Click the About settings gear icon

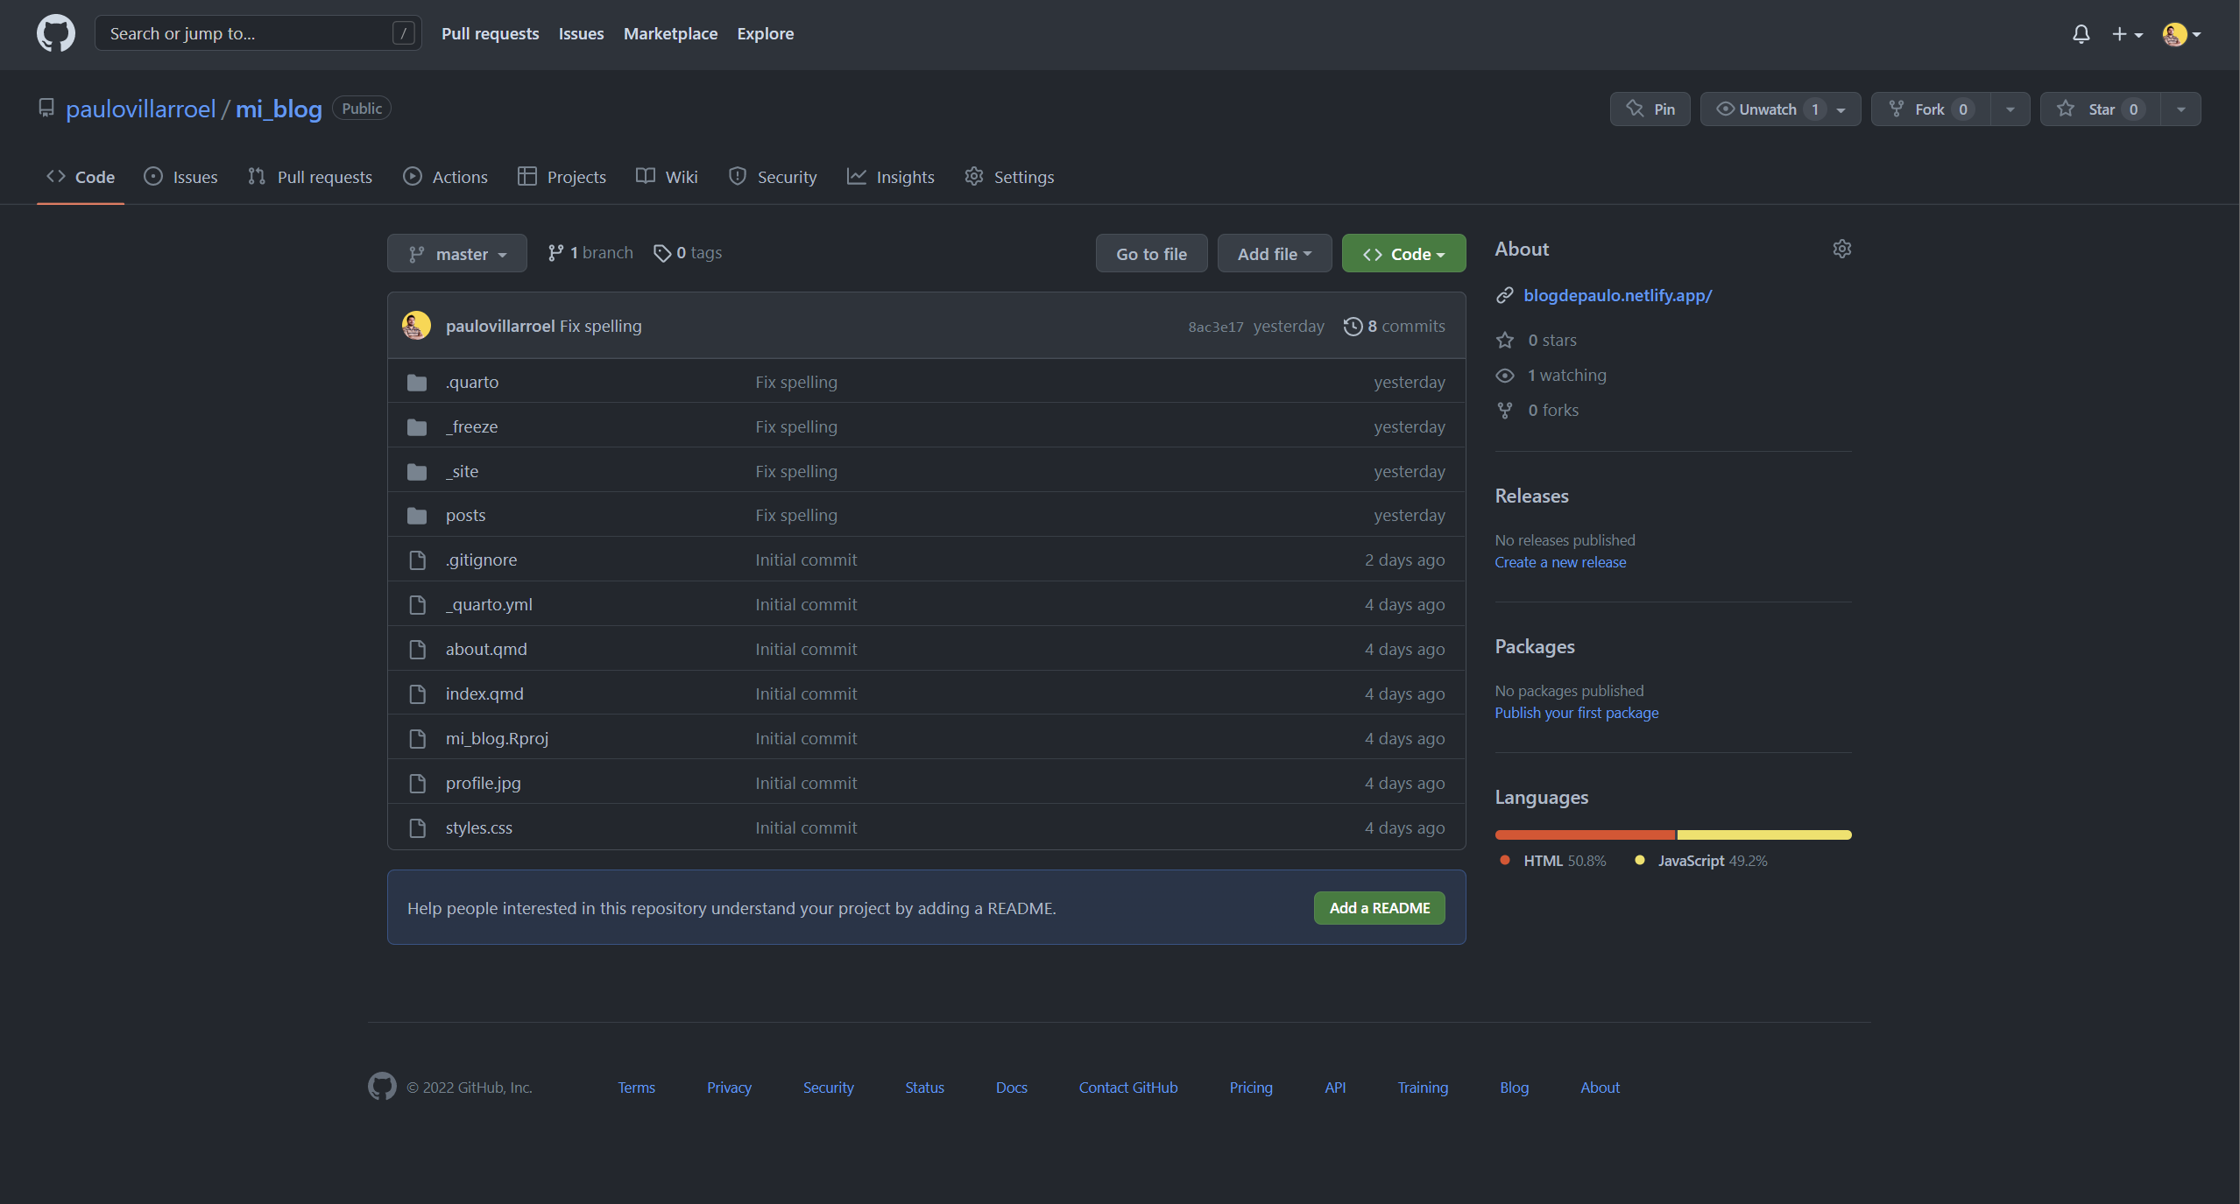(1841, 249)
